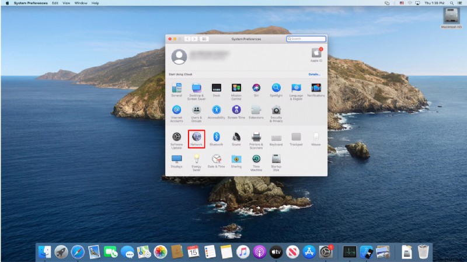Open the Apple menu
Viewport: 467px width, 262px height.
(7, 3)
